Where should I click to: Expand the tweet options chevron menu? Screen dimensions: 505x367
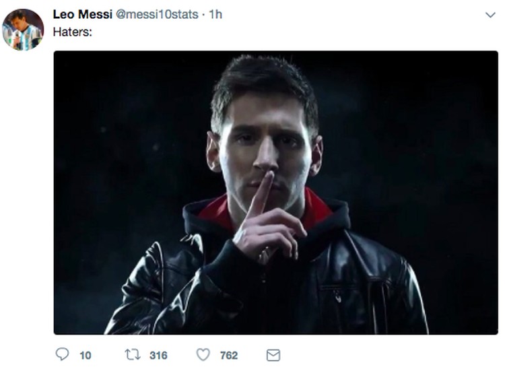490,15
